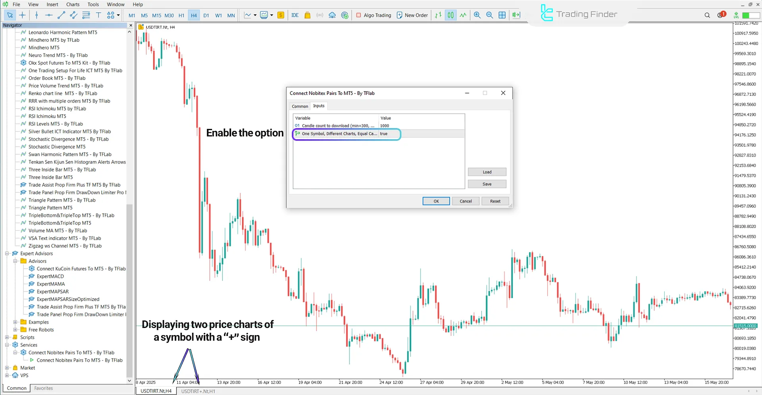This screenshot has width=762, height=395.
Task: Toggle the chart shift icon on toolbar
Action: 516,15
